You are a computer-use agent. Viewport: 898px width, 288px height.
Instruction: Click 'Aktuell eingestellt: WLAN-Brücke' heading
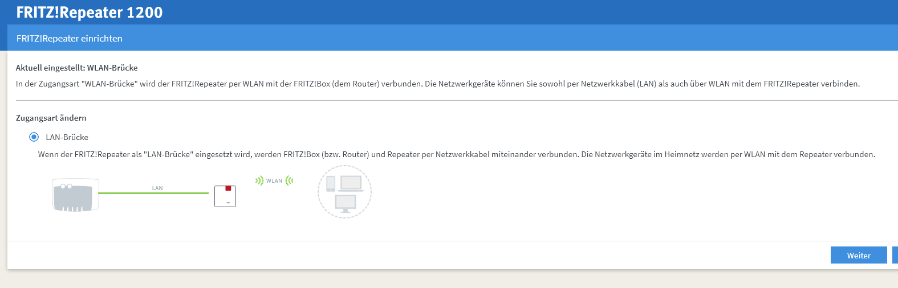pyautogui.click(x=77, y=68)
